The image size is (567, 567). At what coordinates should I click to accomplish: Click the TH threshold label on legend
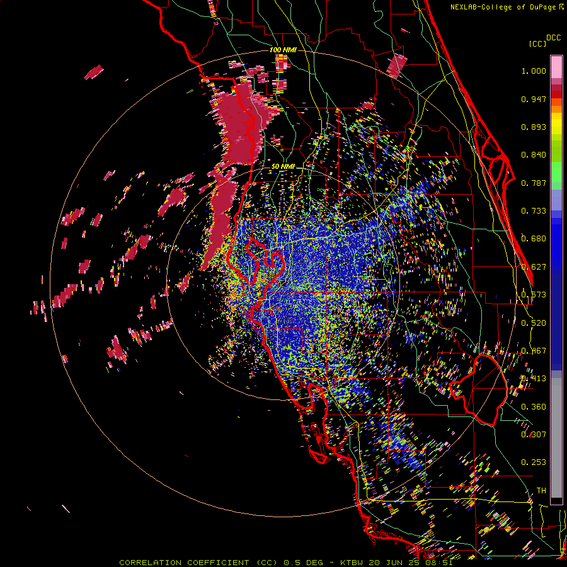pyautogui.click(x=541, y=491)
